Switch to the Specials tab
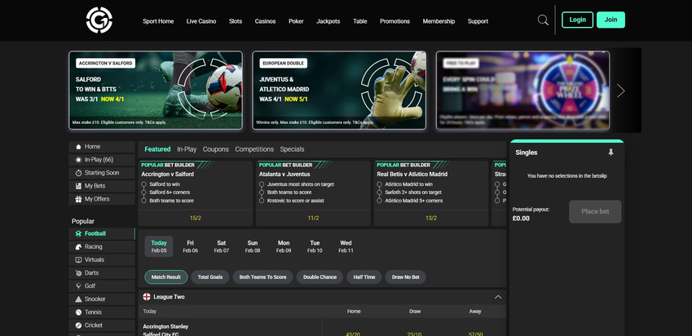692x336 pixels. (292, 149)
